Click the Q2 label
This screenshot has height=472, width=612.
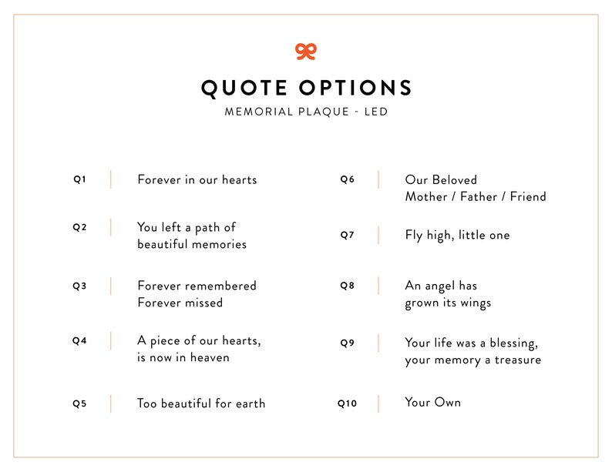80,227
